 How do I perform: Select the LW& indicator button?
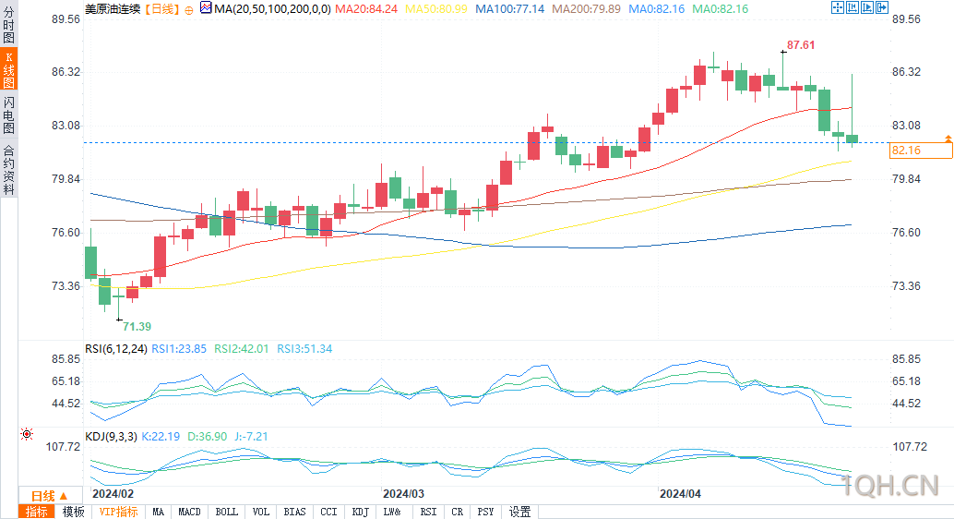click(x=392, y=512)
